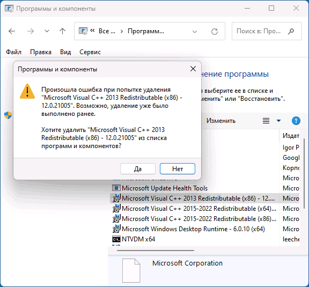Click the Windows Desktop Runtime icon

(x=116, y=229)
